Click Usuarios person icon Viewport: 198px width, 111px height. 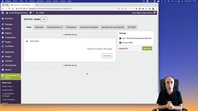pos(3,61)
